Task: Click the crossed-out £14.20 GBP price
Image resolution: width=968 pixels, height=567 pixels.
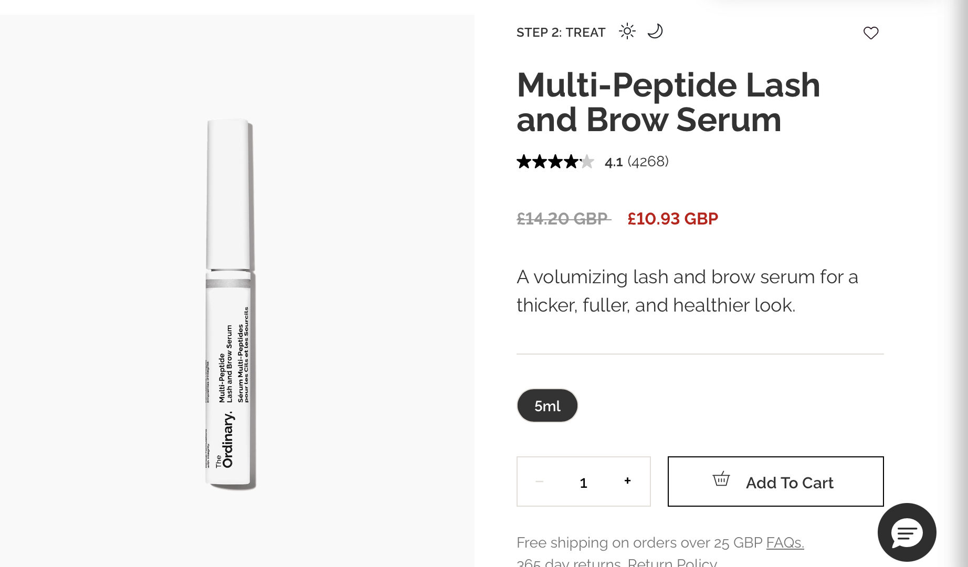Action: (563, 219)
